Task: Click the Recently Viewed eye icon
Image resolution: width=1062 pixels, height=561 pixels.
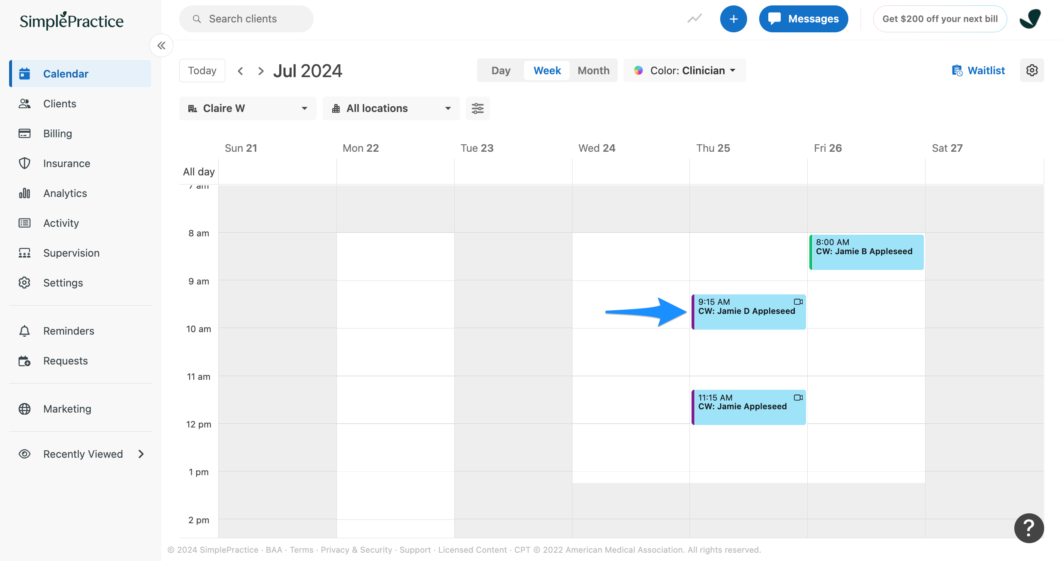Action: (24, 454)
